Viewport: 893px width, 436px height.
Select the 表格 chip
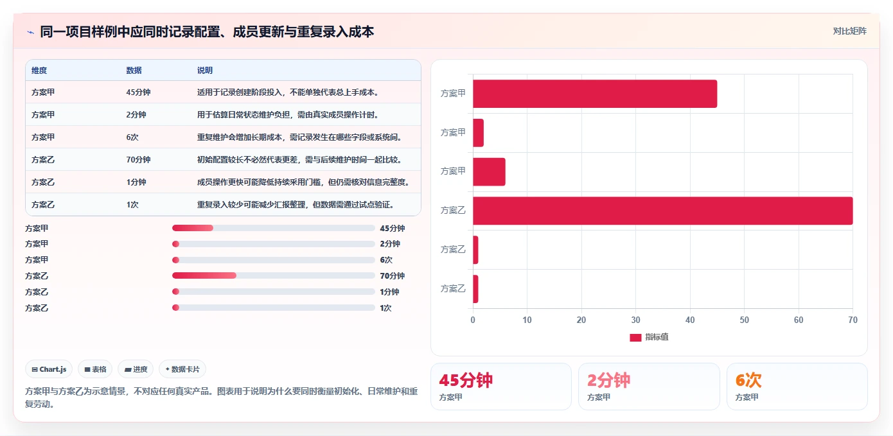point(95,369)
